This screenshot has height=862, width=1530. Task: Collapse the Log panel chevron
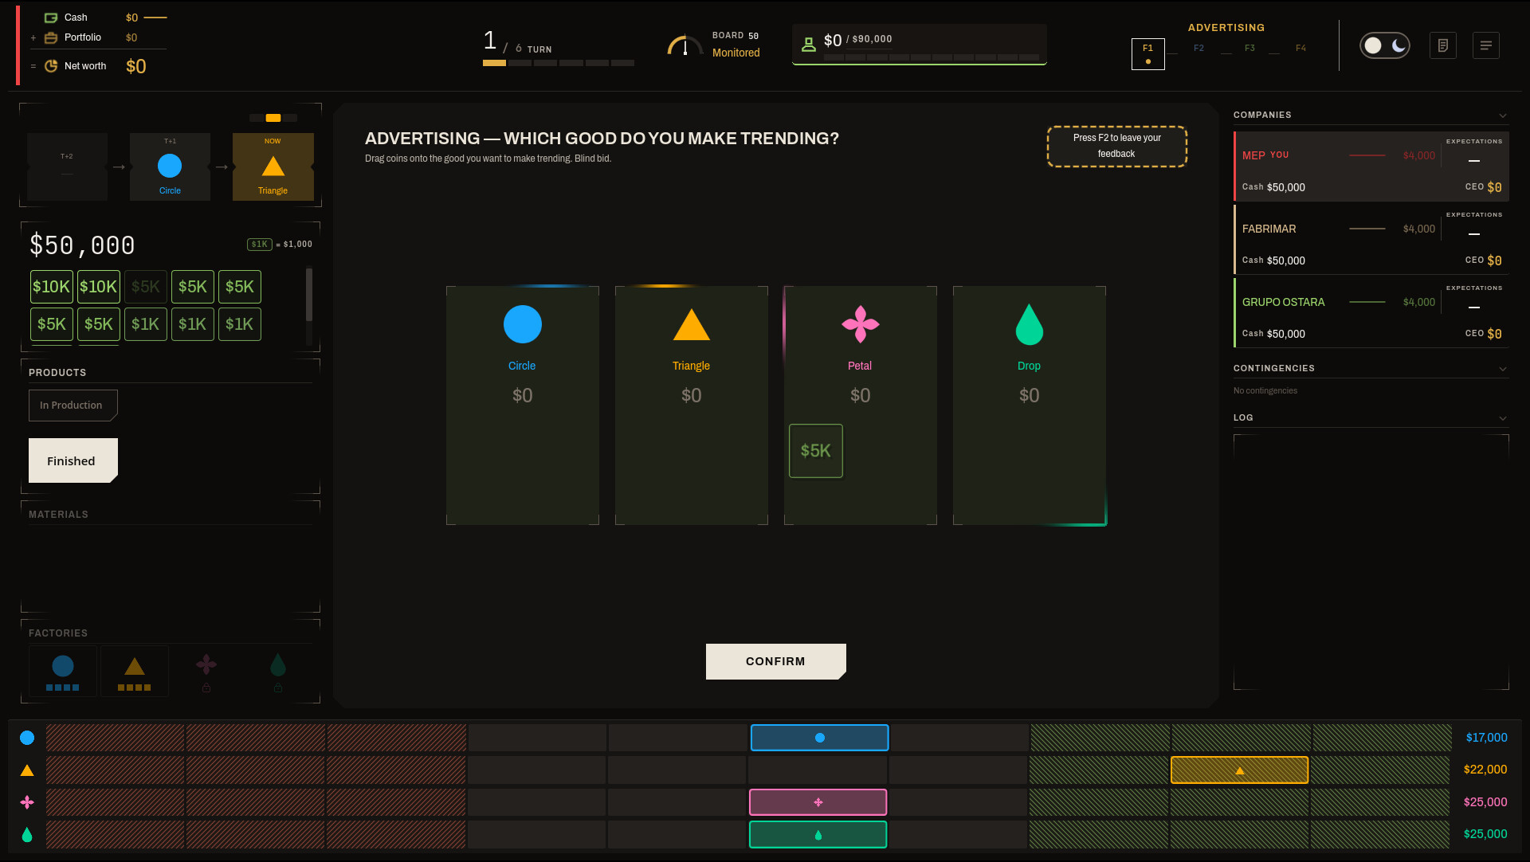[1503, 418]
